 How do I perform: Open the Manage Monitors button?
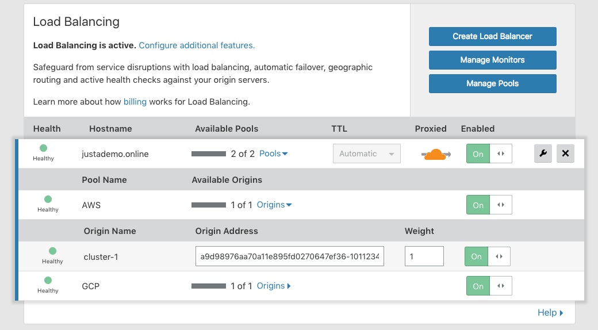tap(492, 60)
